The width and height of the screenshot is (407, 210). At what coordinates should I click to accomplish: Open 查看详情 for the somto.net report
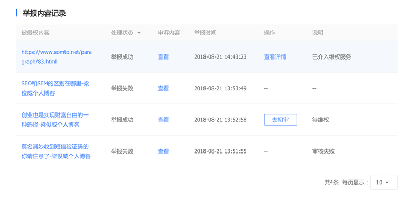[x=275, y=57]
